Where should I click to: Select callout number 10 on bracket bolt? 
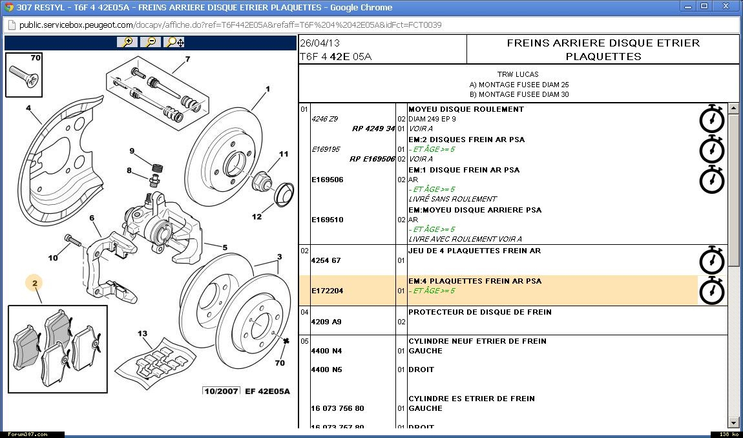coord(53,257)
